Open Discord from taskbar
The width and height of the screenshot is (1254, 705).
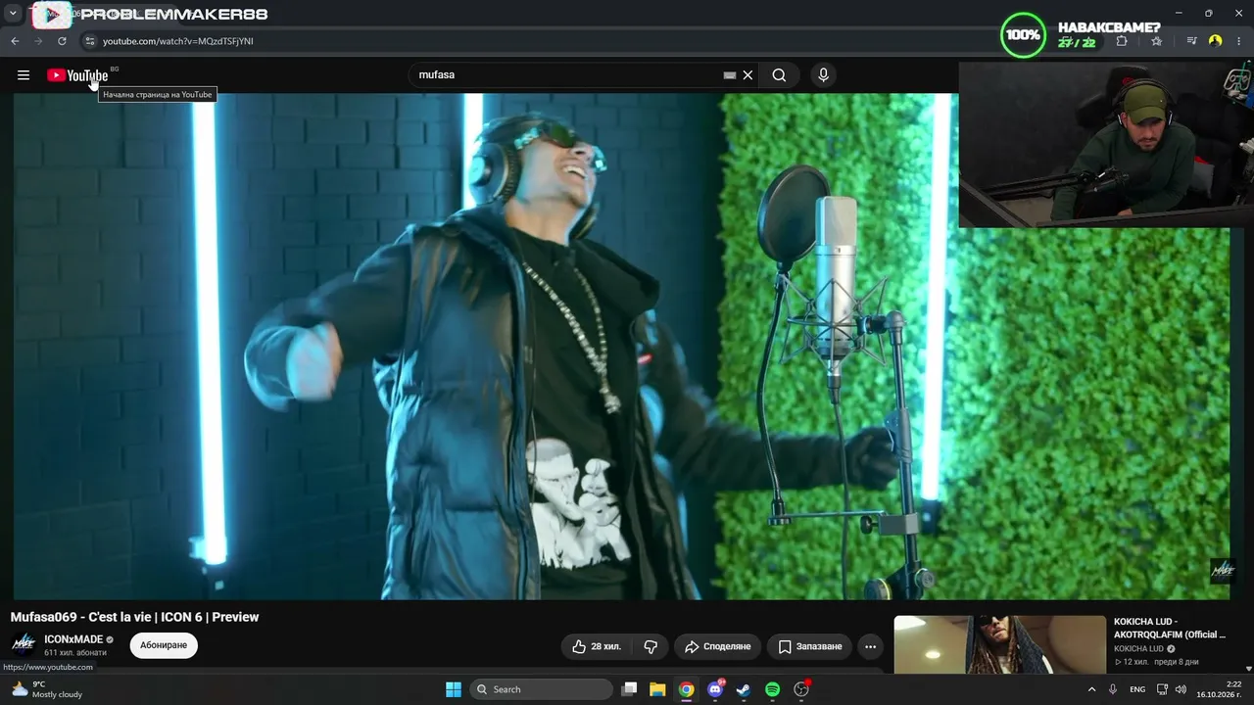(x=715, y=689)
